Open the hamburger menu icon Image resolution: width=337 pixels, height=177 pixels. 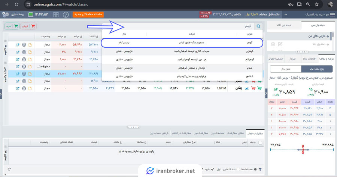332,15
